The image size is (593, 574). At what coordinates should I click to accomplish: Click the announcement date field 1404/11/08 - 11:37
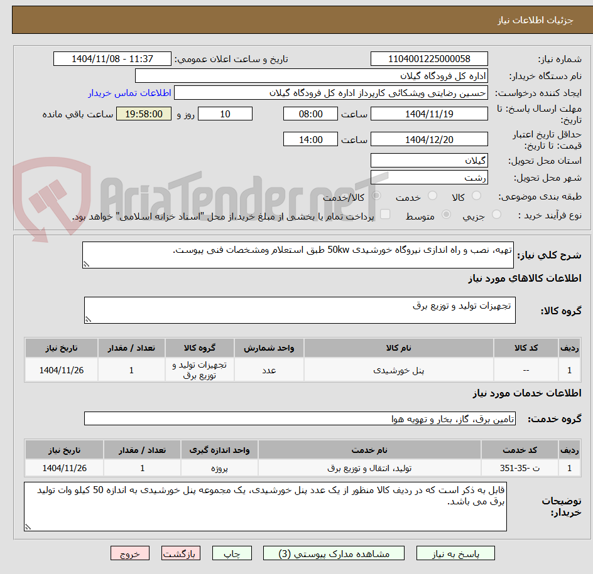tap(112, 59)
